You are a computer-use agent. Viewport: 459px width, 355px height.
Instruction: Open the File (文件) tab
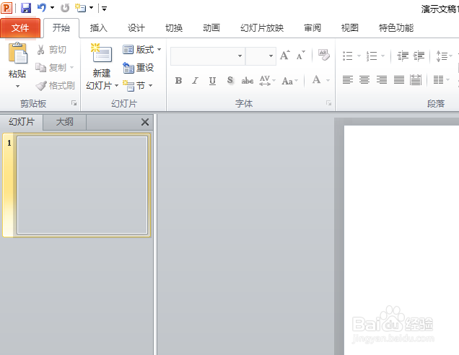click(x=20, y=28)
